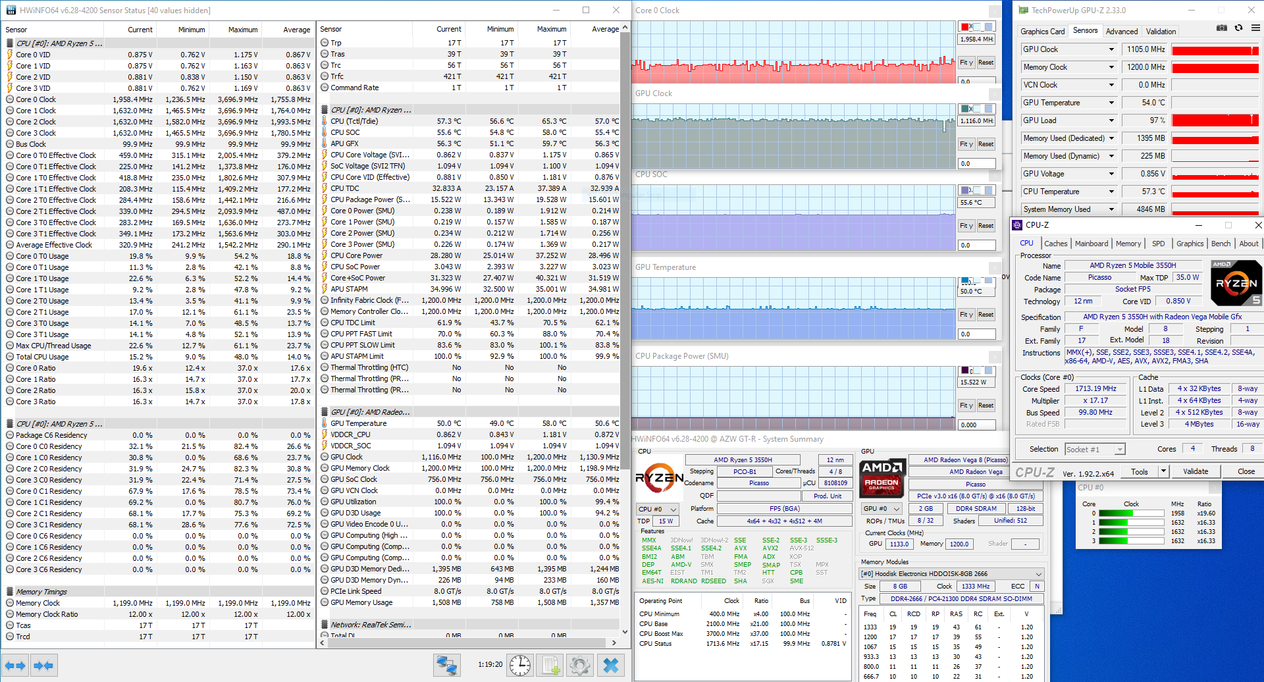
Task: Open the GPU Voltage dropdown in GPU-Z
Action: click(1111, 174)
